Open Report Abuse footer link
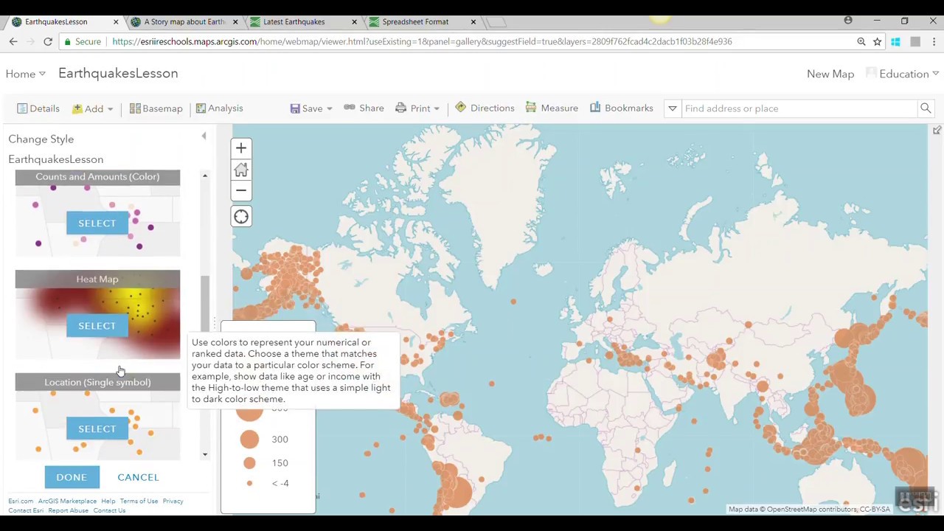944x531 pixels. pos(68,510)
